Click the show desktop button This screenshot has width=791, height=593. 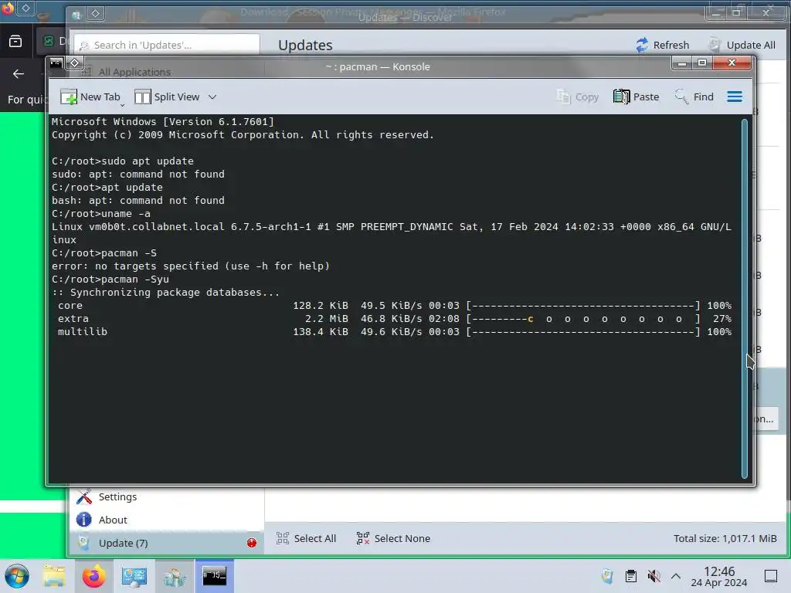[x=771, y=576]
